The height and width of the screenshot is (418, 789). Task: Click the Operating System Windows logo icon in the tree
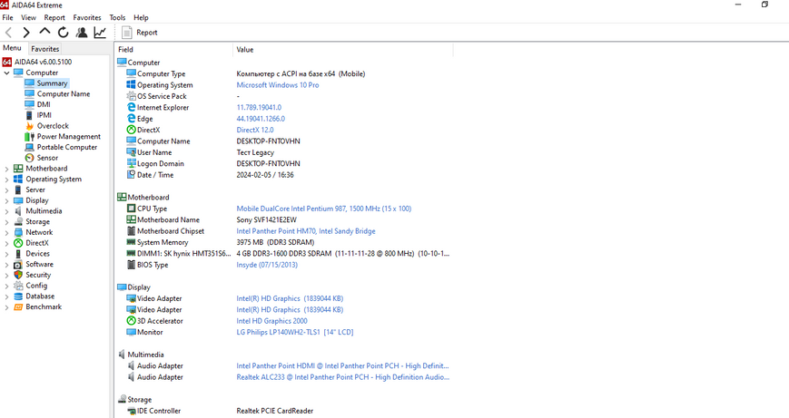pyautogui.click(x=18, y=179)
